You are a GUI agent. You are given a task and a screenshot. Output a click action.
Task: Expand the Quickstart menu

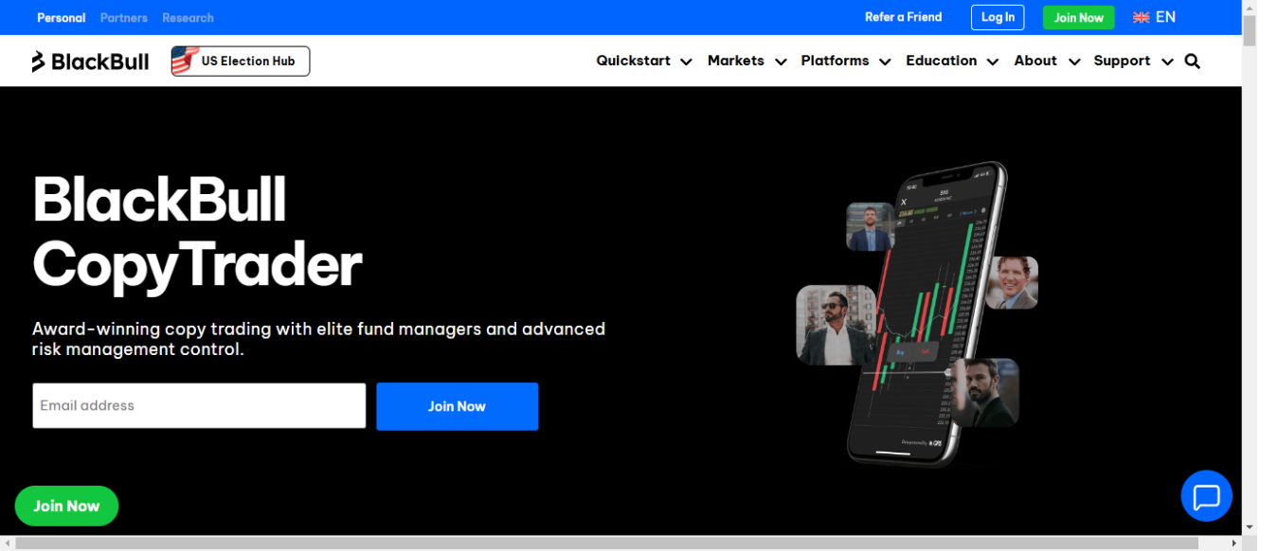pos(632,61)
